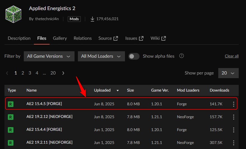Screen dimensions: 246x149
Task: Open the Relations tab
Action: (83, 38)
